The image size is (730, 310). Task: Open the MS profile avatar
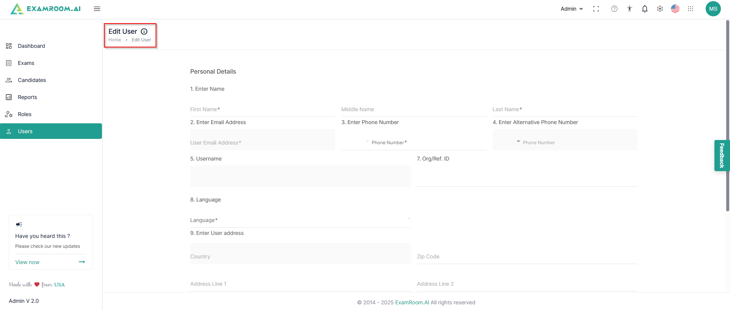pos(713,9)
